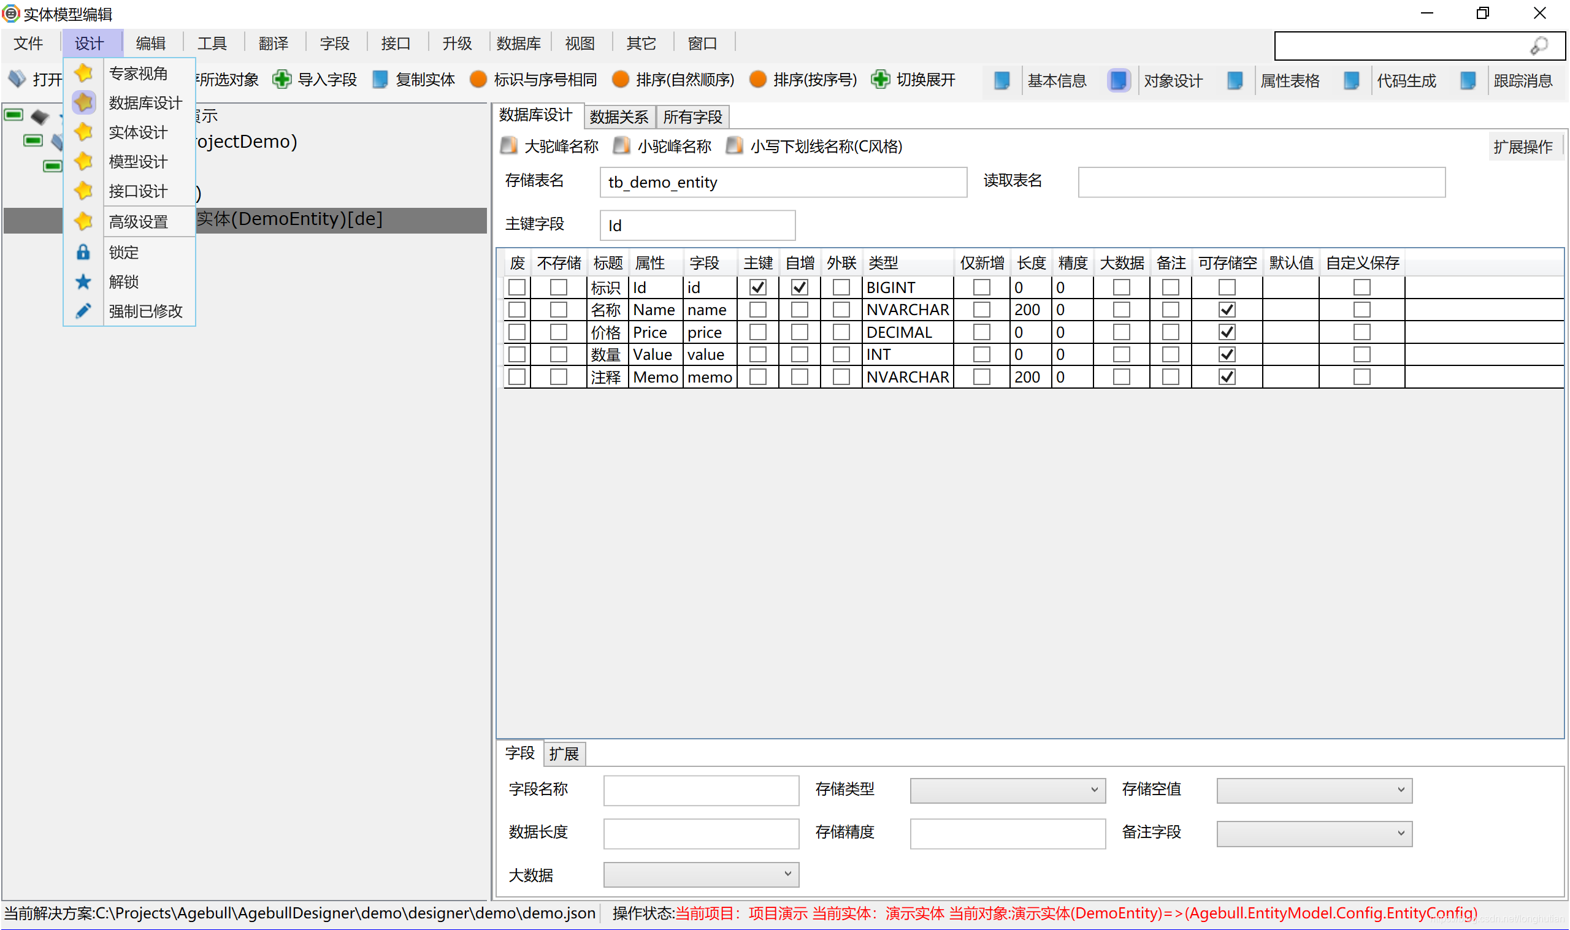
Task: Click the orange circle icon for 排序(按序号)
Action: 759,80
